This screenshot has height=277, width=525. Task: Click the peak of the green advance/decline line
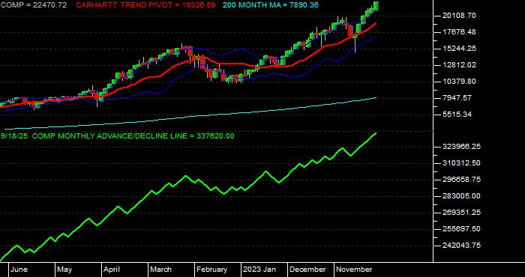coord(376,133)
